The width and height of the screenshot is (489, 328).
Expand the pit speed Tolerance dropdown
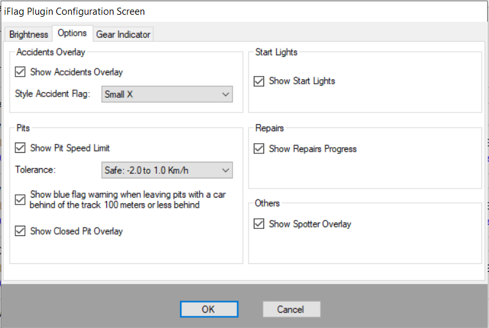[167, 170]
